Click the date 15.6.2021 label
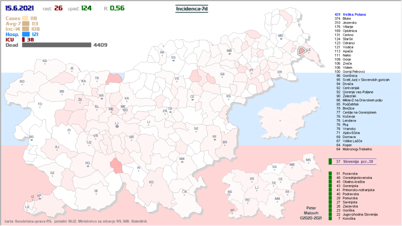Screen dimensions: 402x226 (19, 8)
